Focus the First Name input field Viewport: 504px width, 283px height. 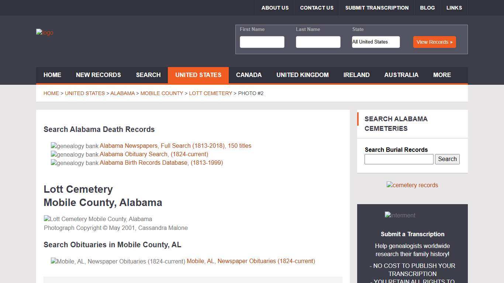point(262,42)
